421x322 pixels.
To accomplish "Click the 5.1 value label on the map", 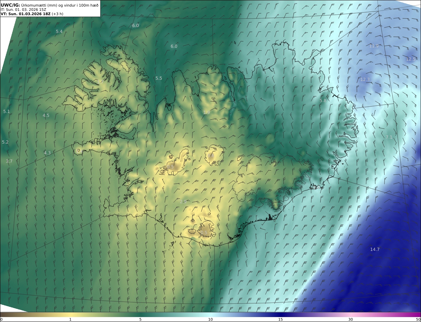I will [7, 111].
